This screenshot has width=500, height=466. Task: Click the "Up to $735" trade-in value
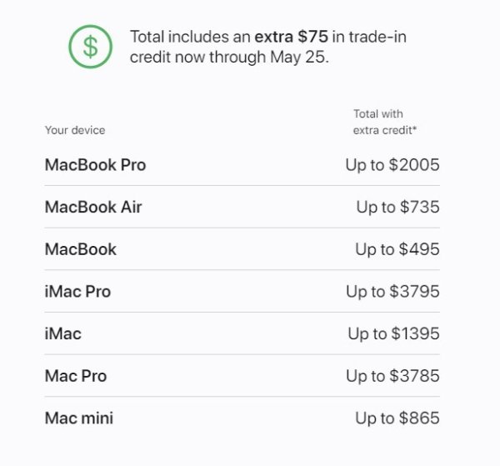tap(397, 207)
